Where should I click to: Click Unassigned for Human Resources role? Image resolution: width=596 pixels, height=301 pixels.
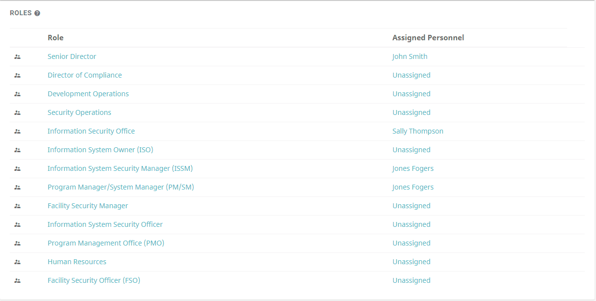tap(411, 262)
